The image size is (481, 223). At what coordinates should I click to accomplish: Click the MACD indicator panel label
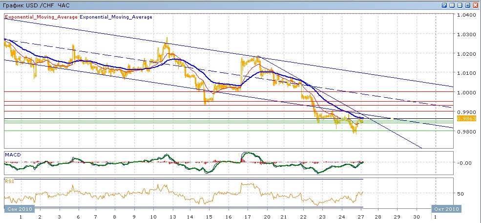pos(12,155)
